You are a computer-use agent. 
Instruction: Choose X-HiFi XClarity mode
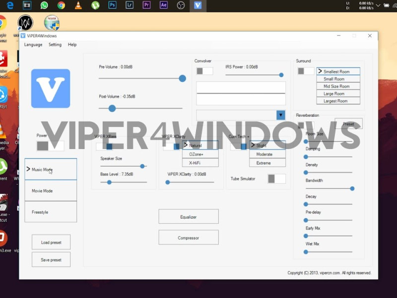coord(200,163)
